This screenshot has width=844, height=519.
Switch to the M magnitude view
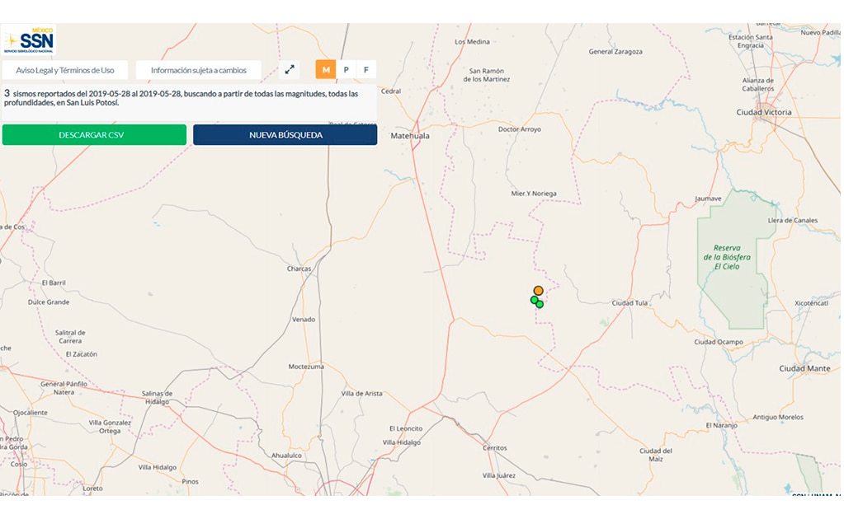(x=326, y=70)
